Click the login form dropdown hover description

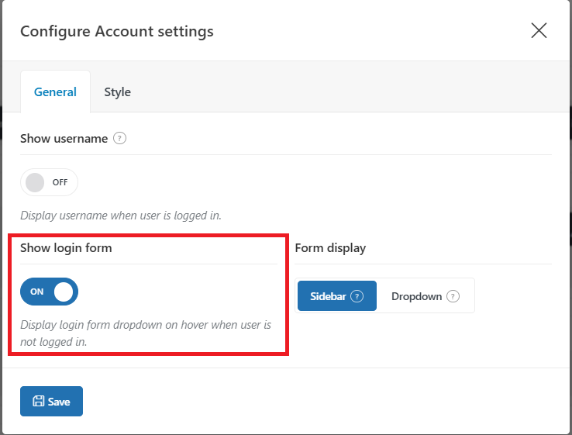(146, 333)
